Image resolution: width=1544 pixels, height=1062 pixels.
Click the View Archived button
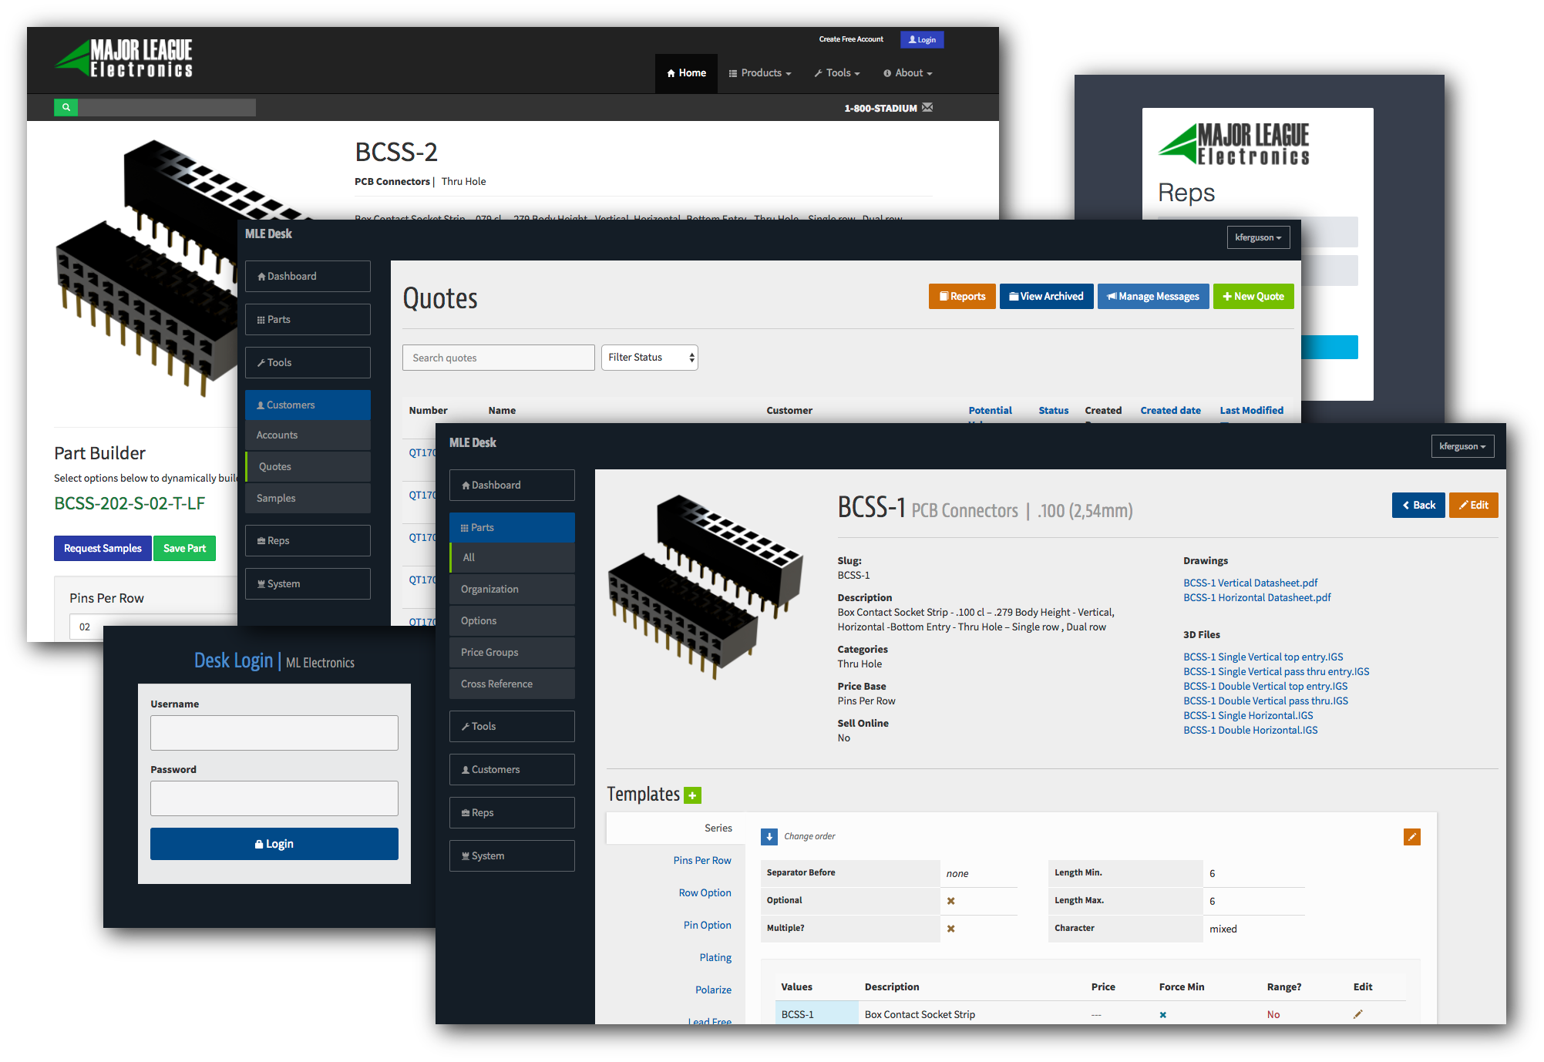[1046, 296]
